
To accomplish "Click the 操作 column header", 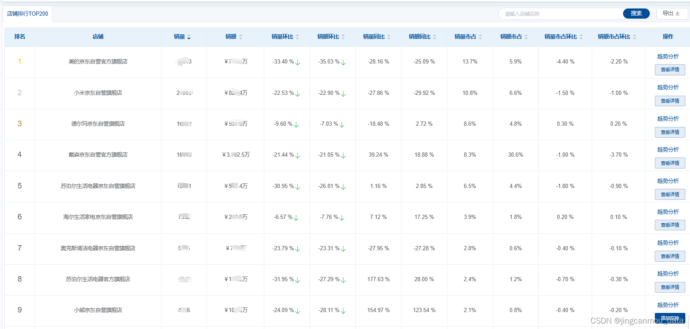I will pos(668,37).
